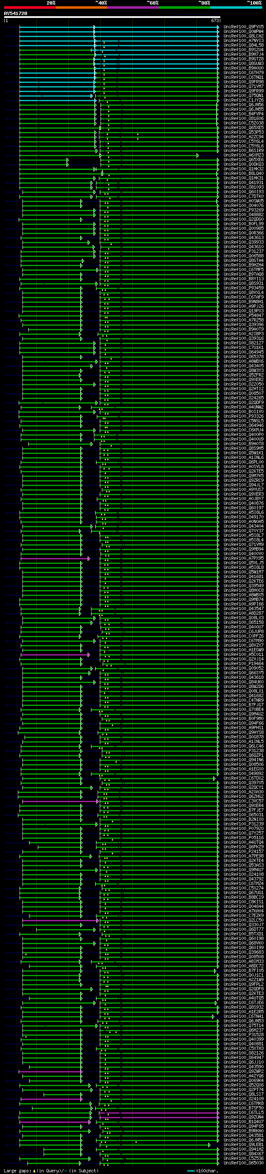Image resolution: width=266 pixels, height=1174 pixels.
Task: Click the green ~80% identity legend bar
Action: tap(185, 7)
